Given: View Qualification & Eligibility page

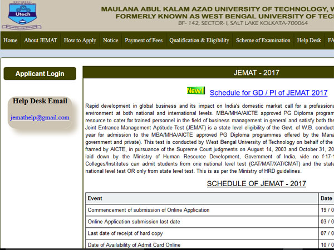Looking at the screenshot, I should (199, 41).
